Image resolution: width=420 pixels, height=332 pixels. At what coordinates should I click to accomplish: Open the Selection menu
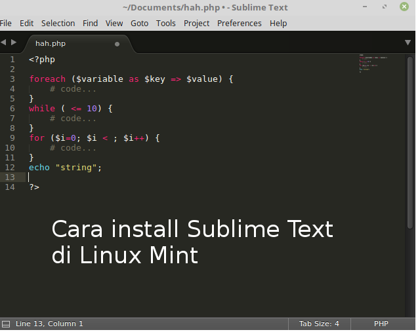[58, 24]
